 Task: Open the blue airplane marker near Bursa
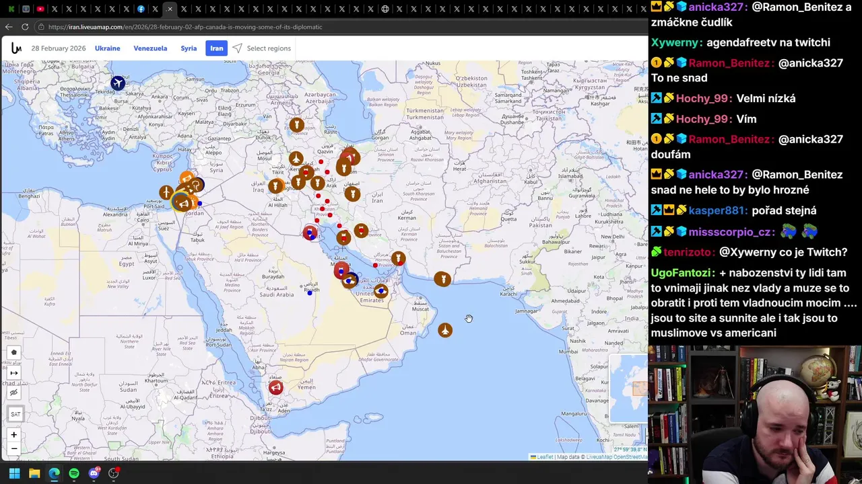tap(118, 83)
